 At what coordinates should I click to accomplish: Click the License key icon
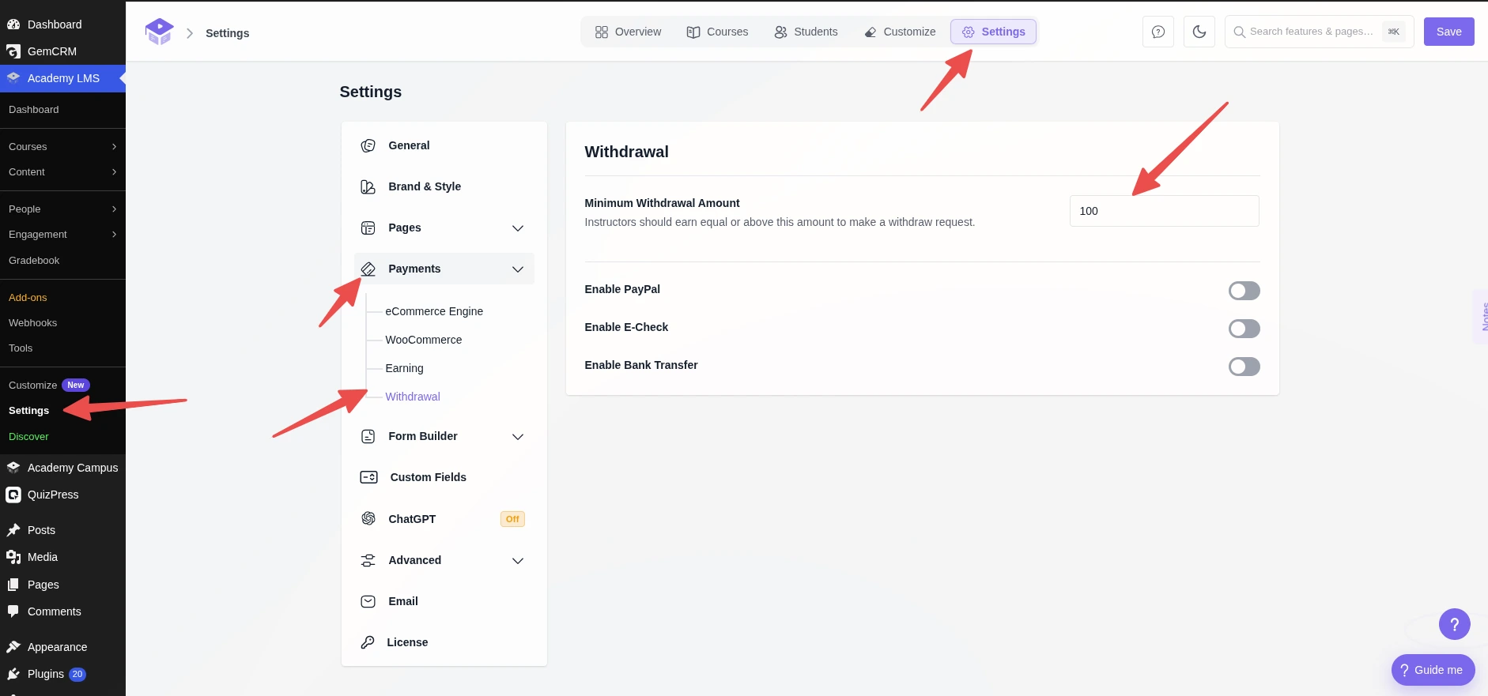point(367,642)
